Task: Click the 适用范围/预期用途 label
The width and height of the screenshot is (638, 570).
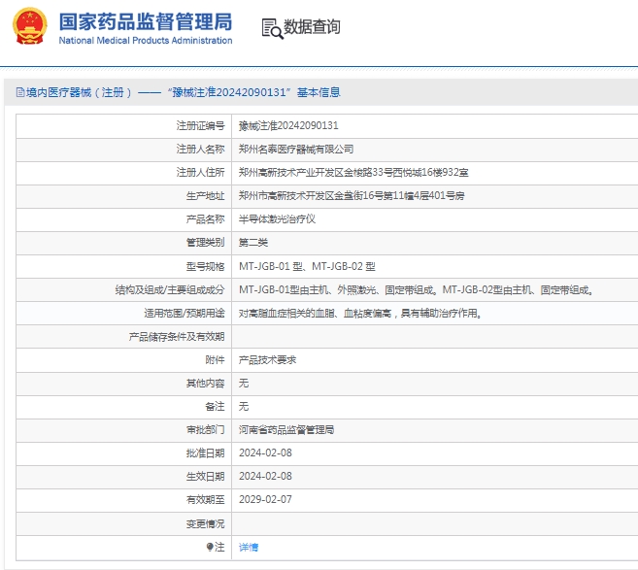Action: (x=184, y=314)
